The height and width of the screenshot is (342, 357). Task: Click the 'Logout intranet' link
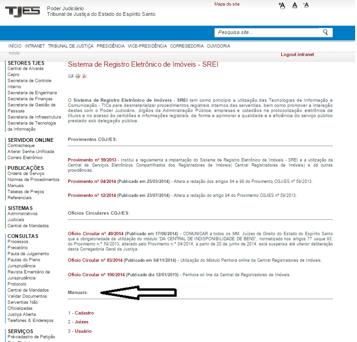point(297,54)
